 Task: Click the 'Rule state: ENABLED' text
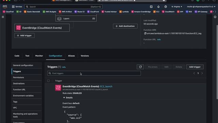72,93
